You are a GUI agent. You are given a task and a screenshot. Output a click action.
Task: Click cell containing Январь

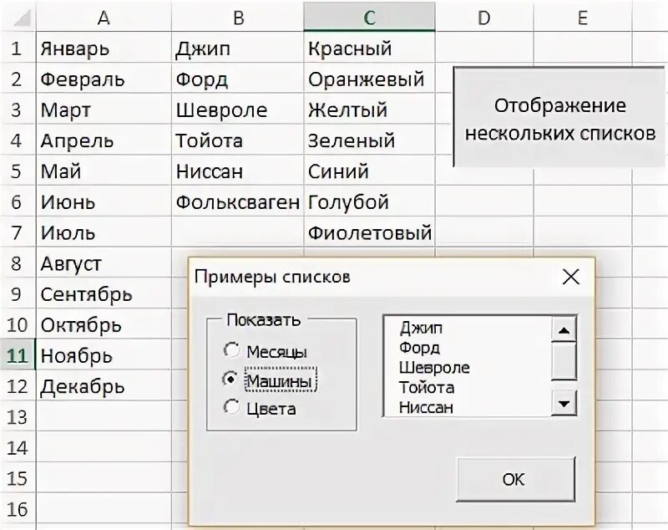click(x=104, y=48)
